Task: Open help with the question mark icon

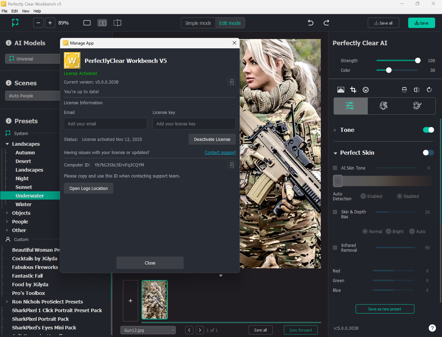Action: (x=432, y=328)
